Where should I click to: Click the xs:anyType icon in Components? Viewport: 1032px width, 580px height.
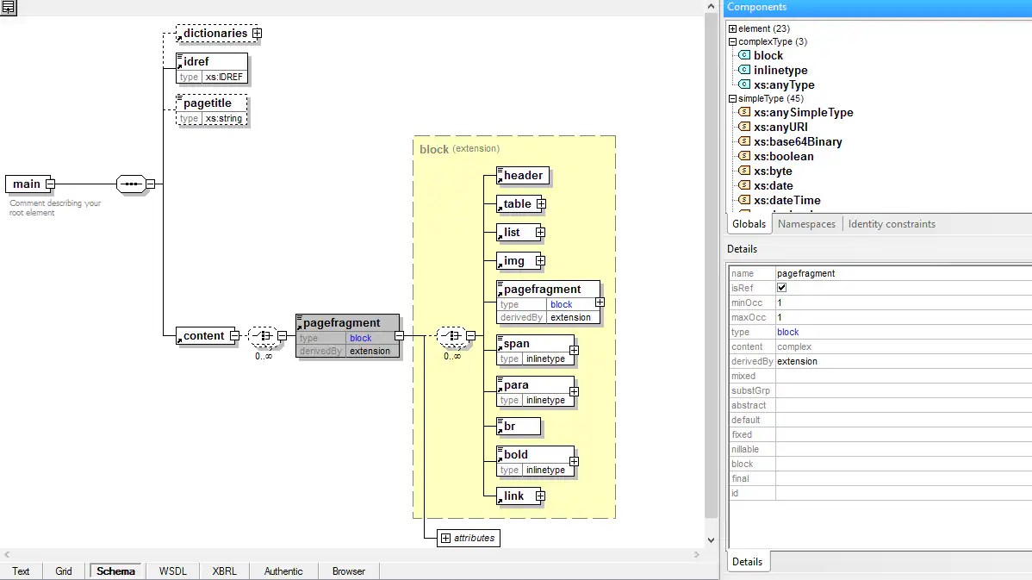[744, 84]
